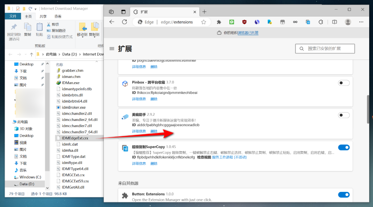Select IDMGCExt.crx file
373x207 pixels.
point(73,175)
